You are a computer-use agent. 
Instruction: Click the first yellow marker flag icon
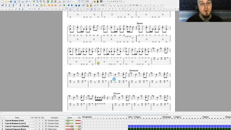coord(42,5)
